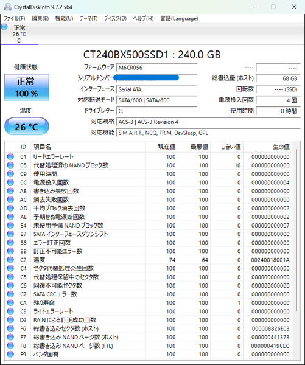Click status orb for C6 回復不可能セクタ数
This screenshot has height=365, width=305.
(10, 286)
